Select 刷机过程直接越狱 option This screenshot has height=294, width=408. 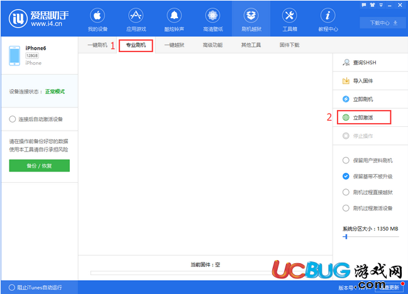(x=346, y=192)
